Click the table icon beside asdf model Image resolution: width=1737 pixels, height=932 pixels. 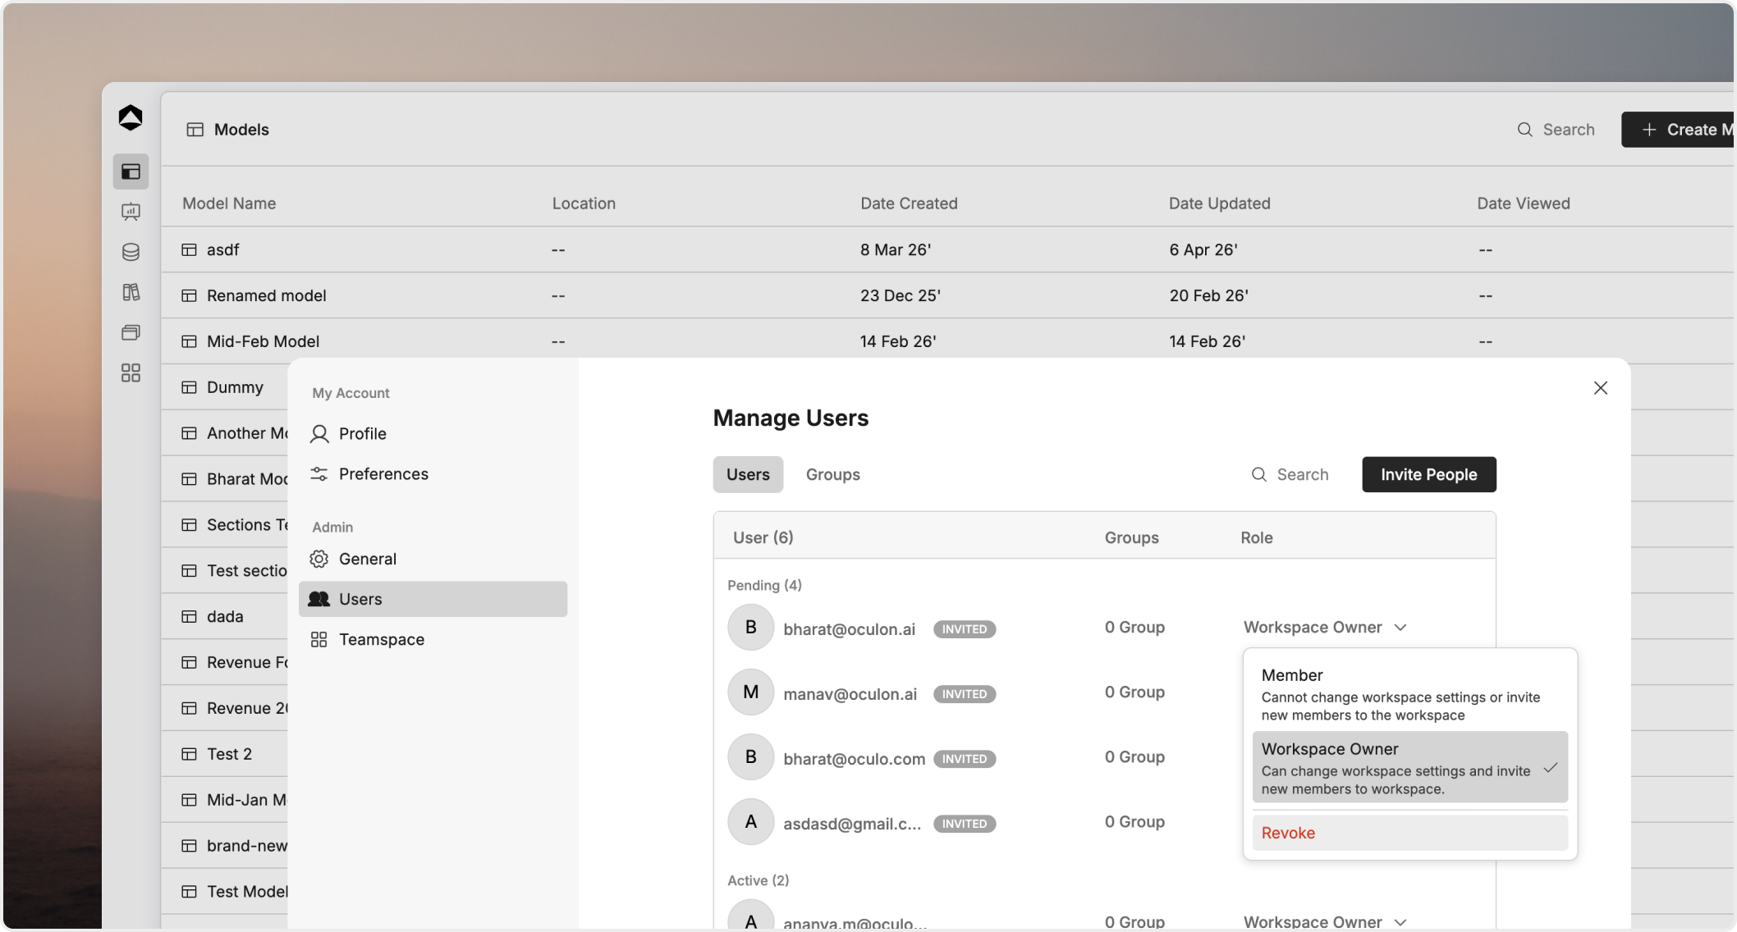(x=189, y=249)
